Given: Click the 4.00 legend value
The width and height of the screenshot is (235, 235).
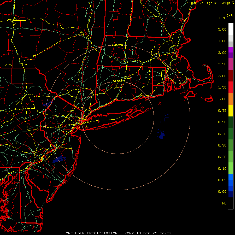Looking at the screenshot, I should 222,41.
